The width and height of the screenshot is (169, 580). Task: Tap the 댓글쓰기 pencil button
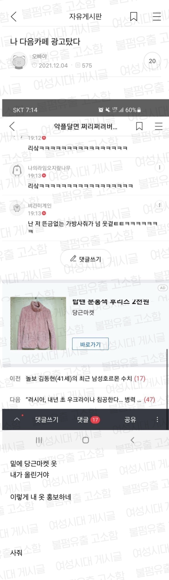[86, 259]
